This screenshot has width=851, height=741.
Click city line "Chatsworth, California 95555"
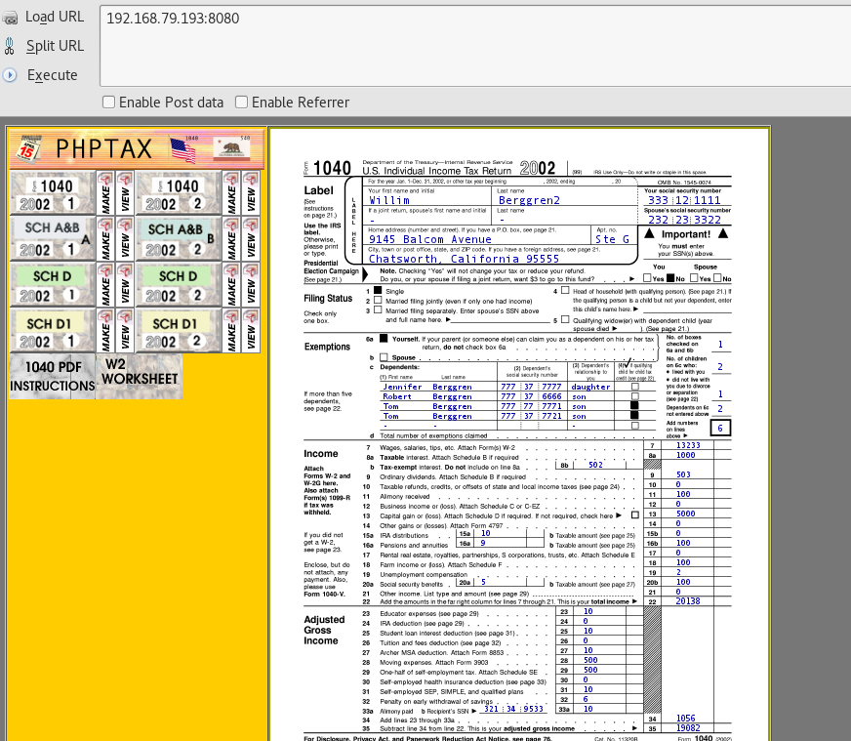464,259
